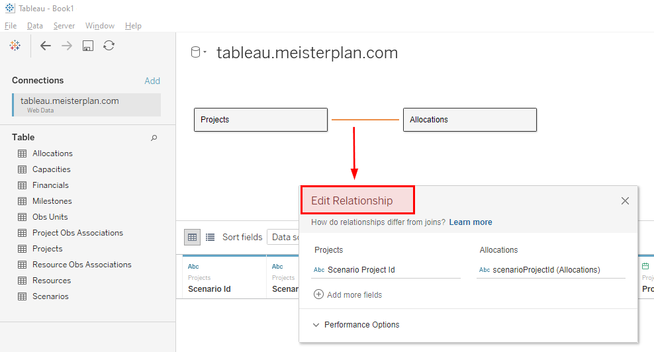Click the Scenarios table grid icon
654x352 pixels.
[22, 296]
